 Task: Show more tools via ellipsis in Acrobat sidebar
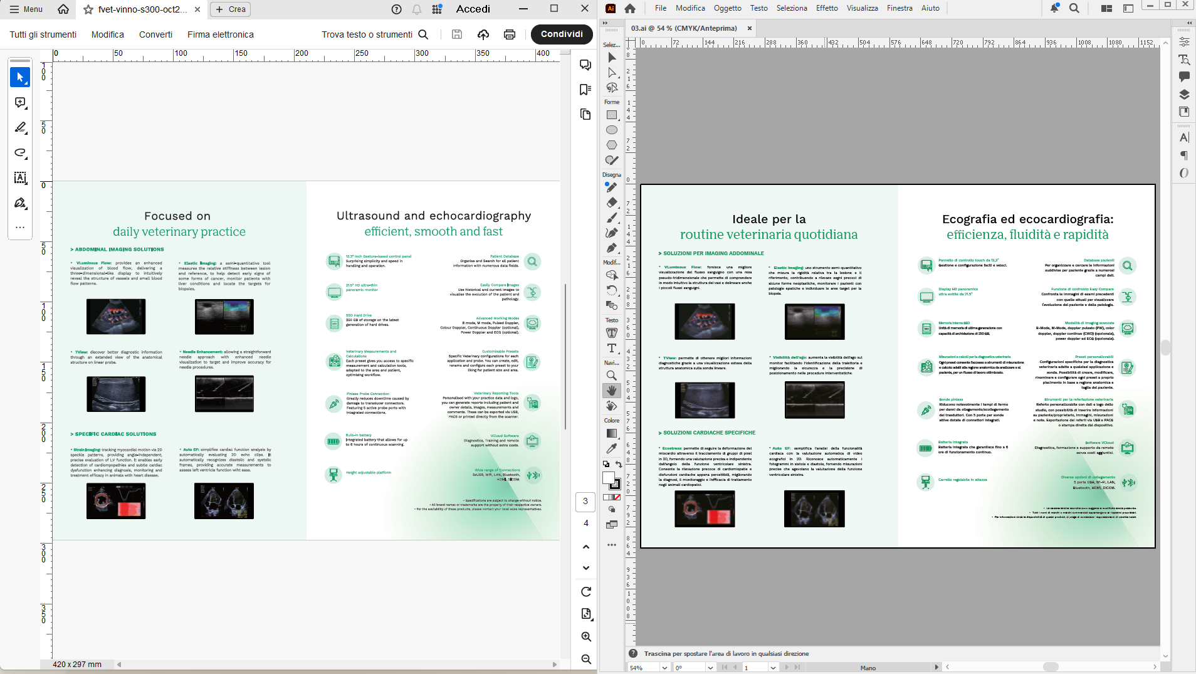pos(20,228)
